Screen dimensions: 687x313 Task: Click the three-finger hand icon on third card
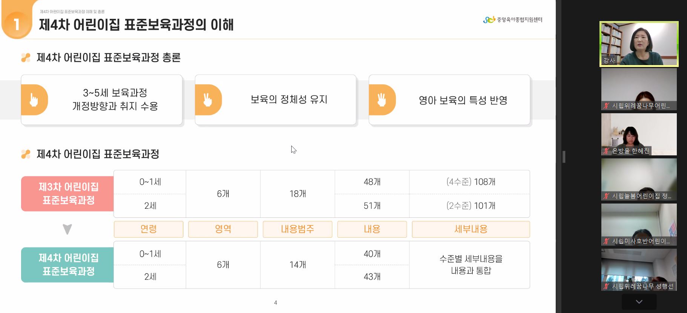point(382,100)
